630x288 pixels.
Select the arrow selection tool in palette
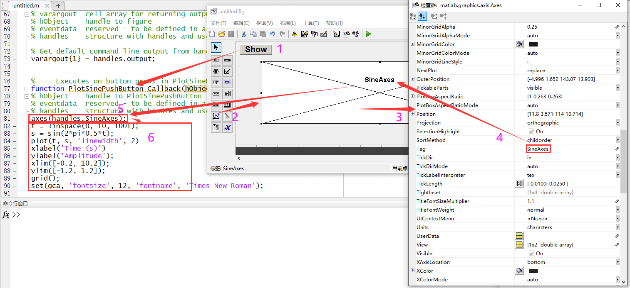tap(216, 47)
